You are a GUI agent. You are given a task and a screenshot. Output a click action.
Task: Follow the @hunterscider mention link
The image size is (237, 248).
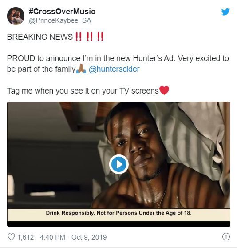[x=114, y=69]
